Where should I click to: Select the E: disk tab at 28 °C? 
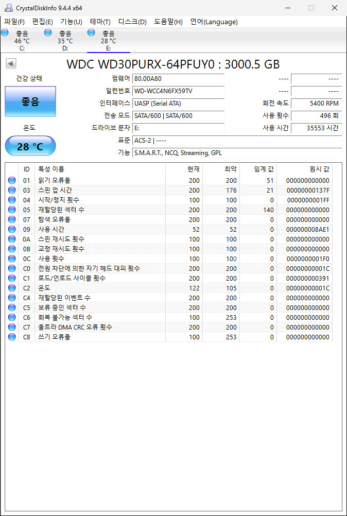pos(109,41)
